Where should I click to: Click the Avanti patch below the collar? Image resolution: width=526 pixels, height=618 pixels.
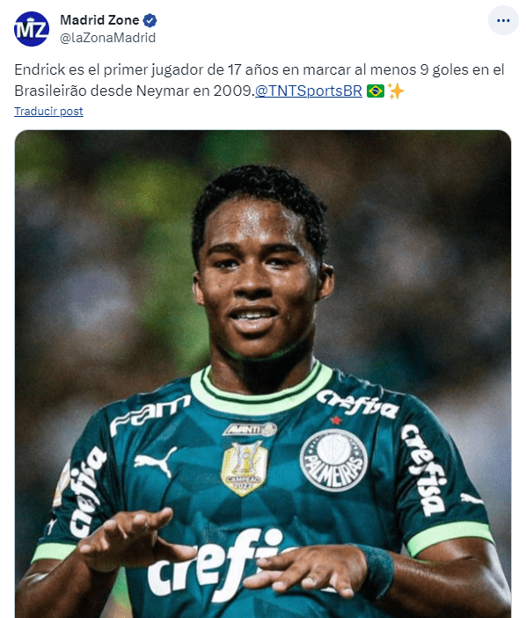pos(250,429)
